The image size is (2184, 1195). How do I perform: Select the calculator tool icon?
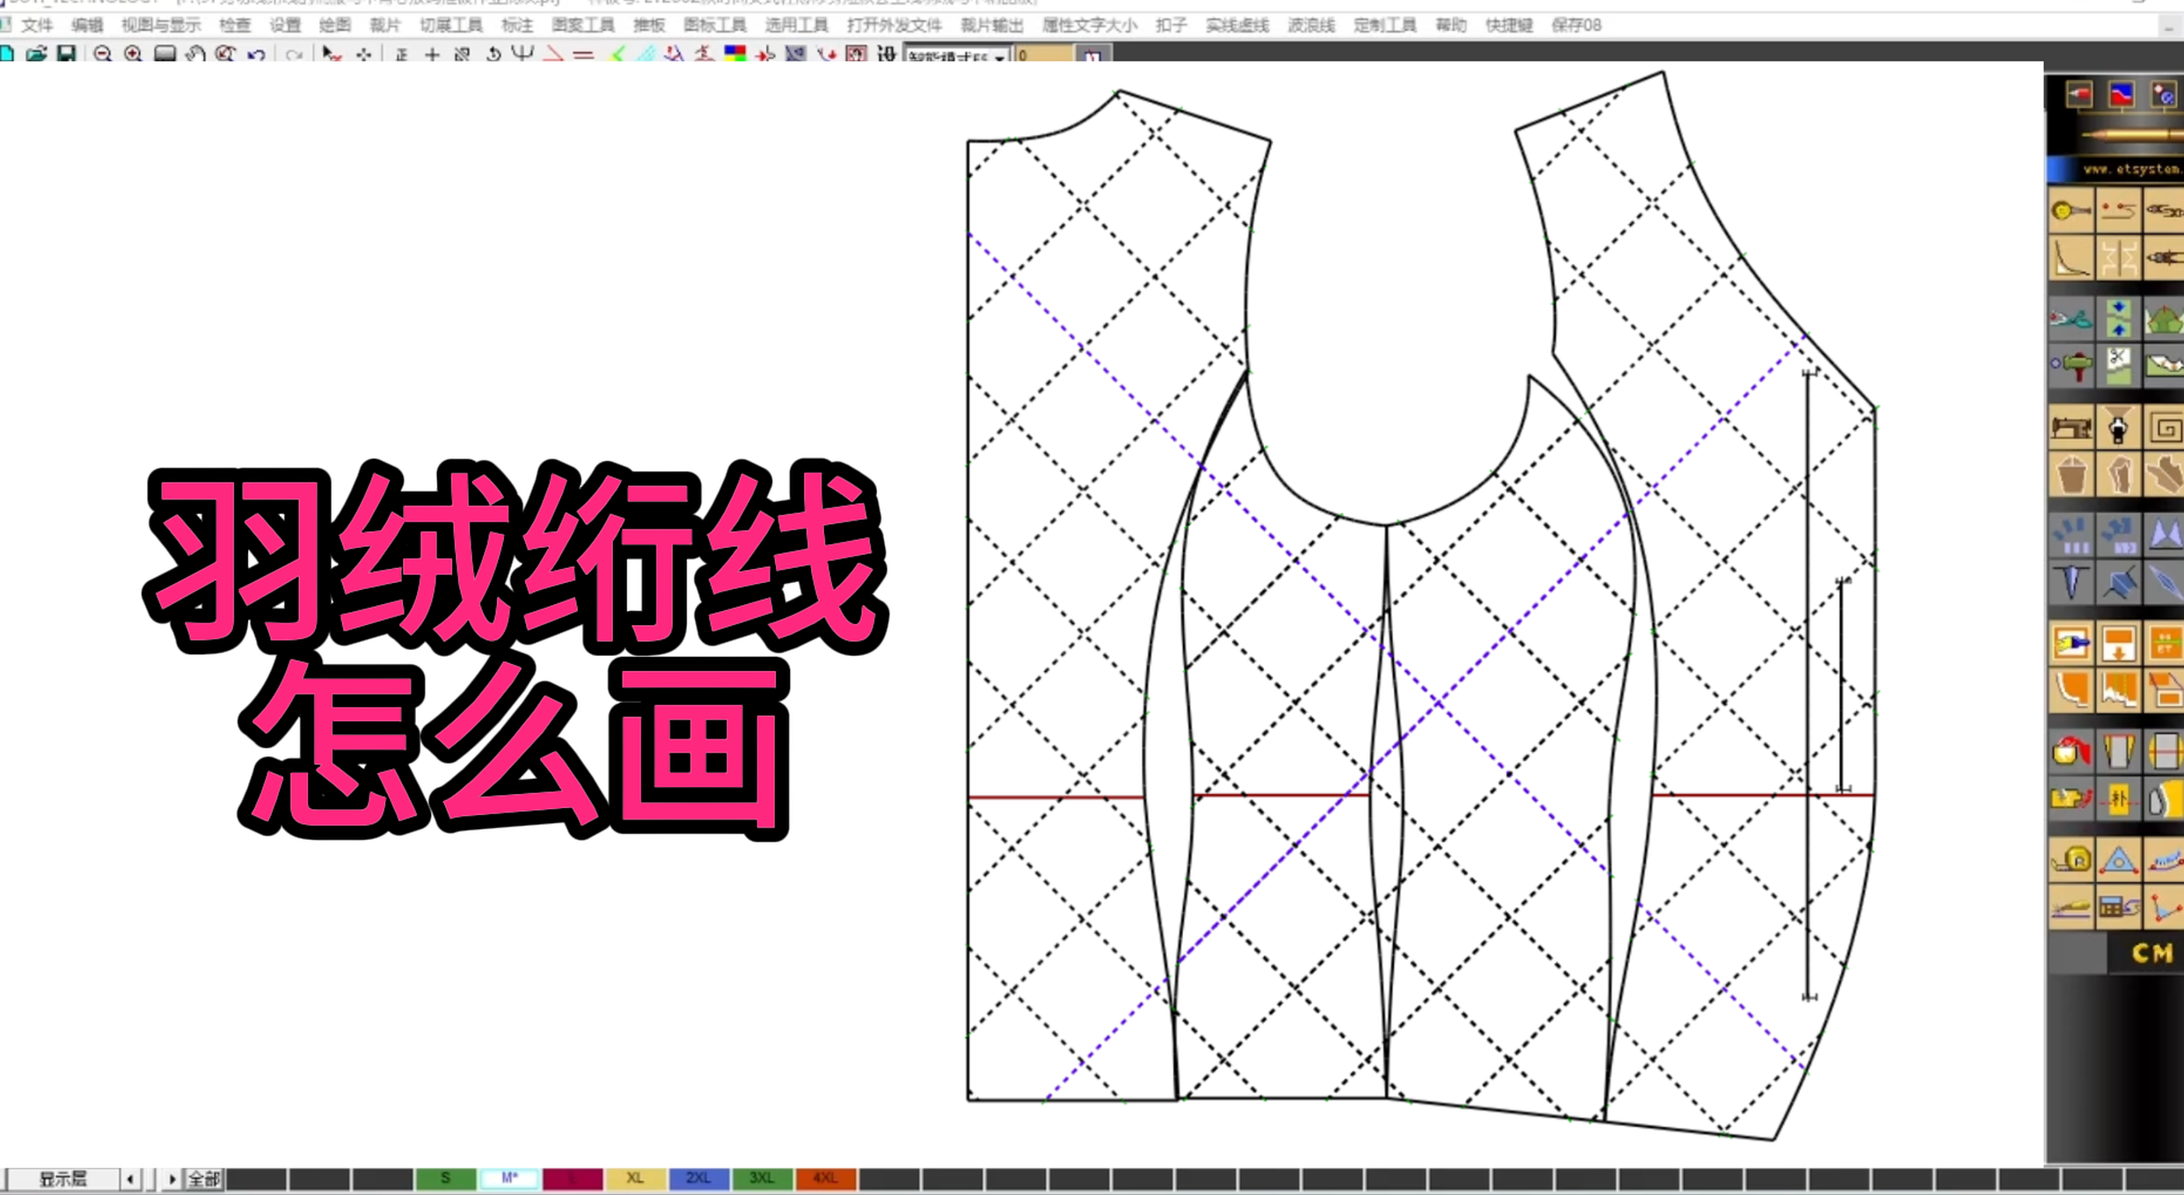point(2118,907)
